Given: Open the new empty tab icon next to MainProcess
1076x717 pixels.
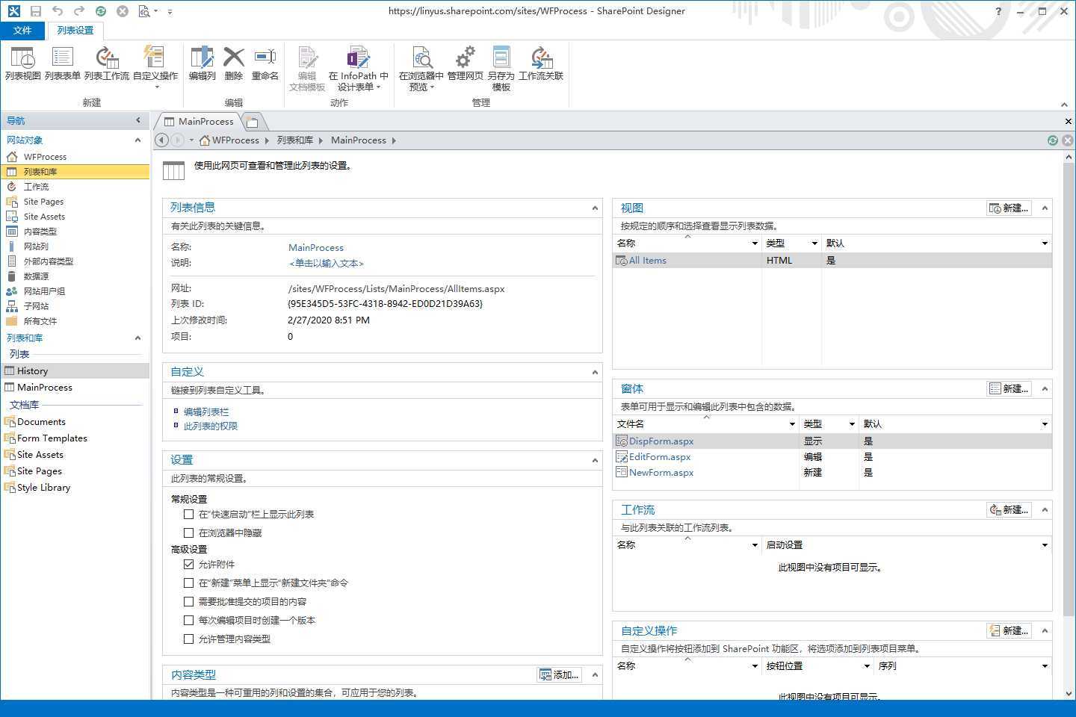Looking at the screenshot, I should tap(253, 122).
